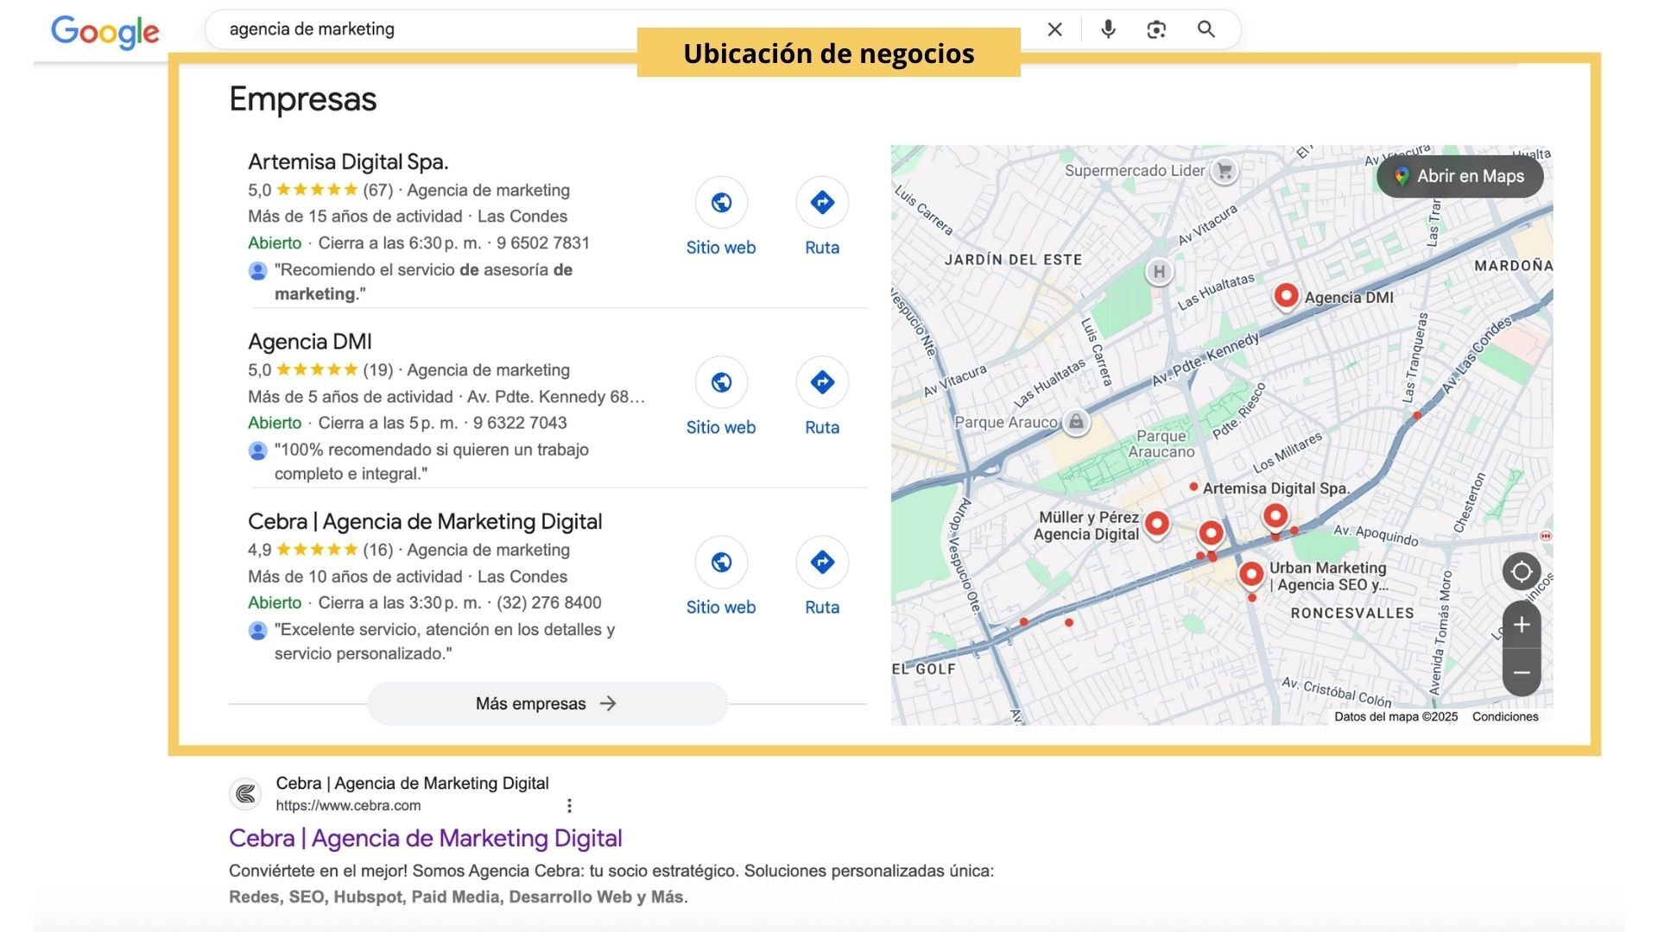This screenshot has width=1658, height=932.
Task: Click phone number 9 6502 7831
Action: 543,243
